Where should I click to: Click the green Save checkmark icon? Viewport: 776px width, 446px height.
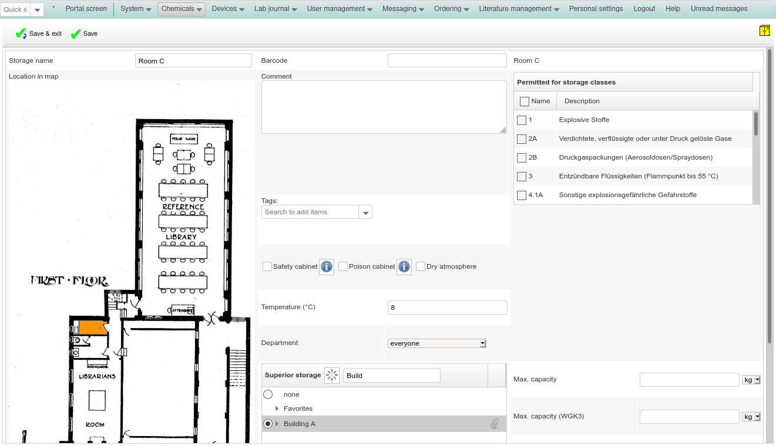click(76, 34)
